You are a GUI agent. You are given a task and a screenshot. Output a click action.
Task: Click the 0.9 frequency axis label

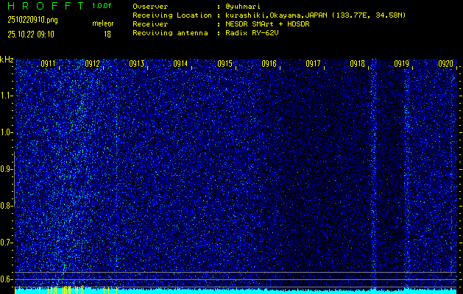pos(7,169)
